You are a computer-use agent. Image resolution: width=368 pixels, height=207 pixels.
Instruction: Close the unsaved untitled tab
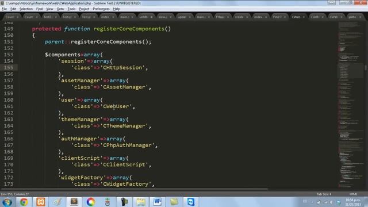(x=151, y=17)
